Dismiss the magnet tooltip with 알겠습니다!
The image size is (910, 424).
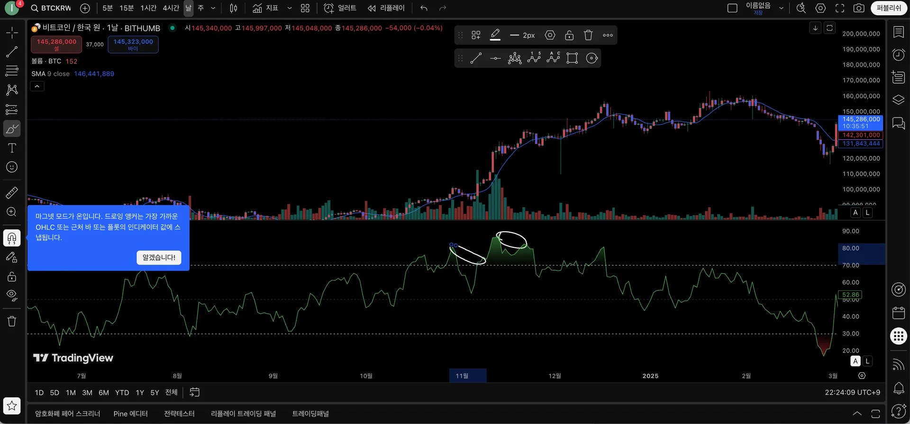159,257
